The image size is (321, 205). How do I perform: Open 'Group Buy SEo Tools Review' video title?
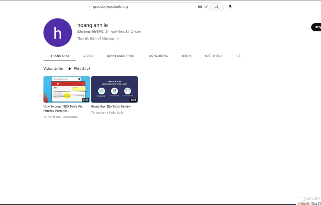(x=111, y=106)
